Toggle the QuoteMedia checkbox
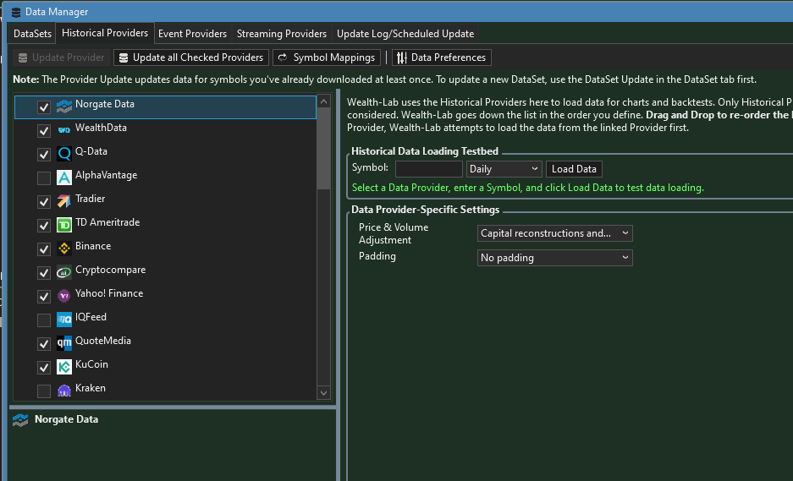Viewport: 793px width, 481px height. click(x=44, y=343)
